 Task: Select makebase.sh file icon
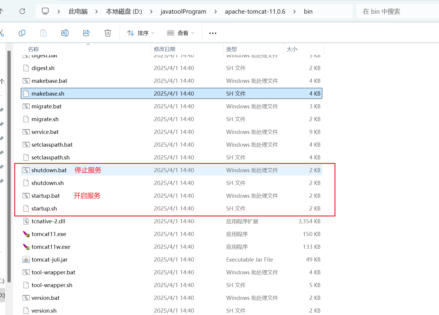click(26, 94)
